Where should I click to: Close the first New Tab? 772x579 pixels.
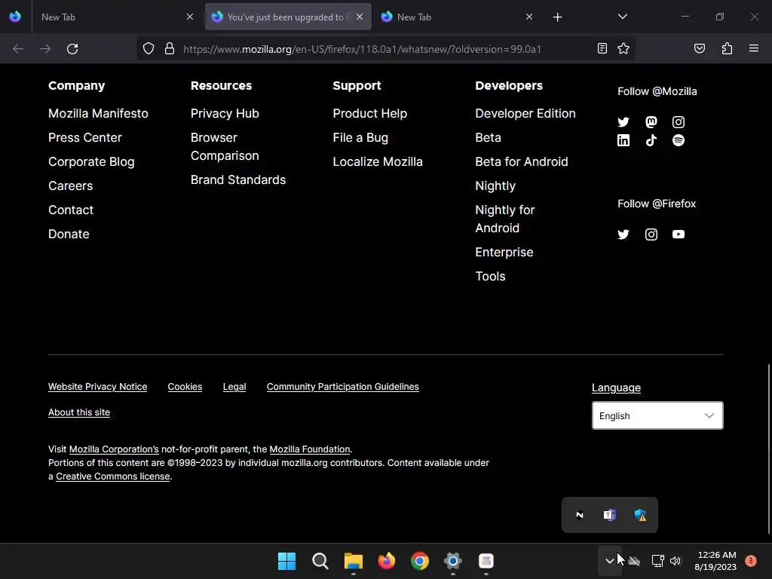click(x=189, y=17)
